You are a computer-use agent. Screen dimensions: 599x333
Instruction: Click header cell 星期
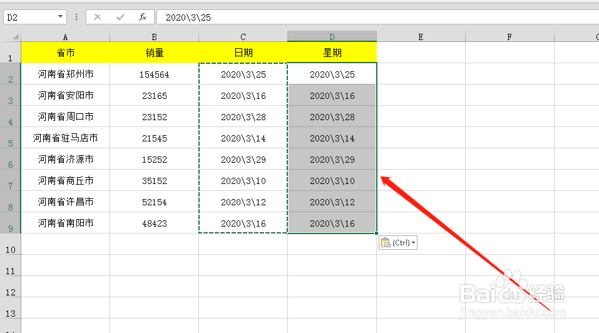tap(332, 53)
